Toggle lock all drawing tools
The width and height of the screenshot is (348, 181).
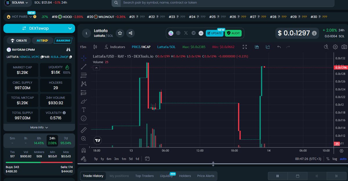tap(84, 159)
